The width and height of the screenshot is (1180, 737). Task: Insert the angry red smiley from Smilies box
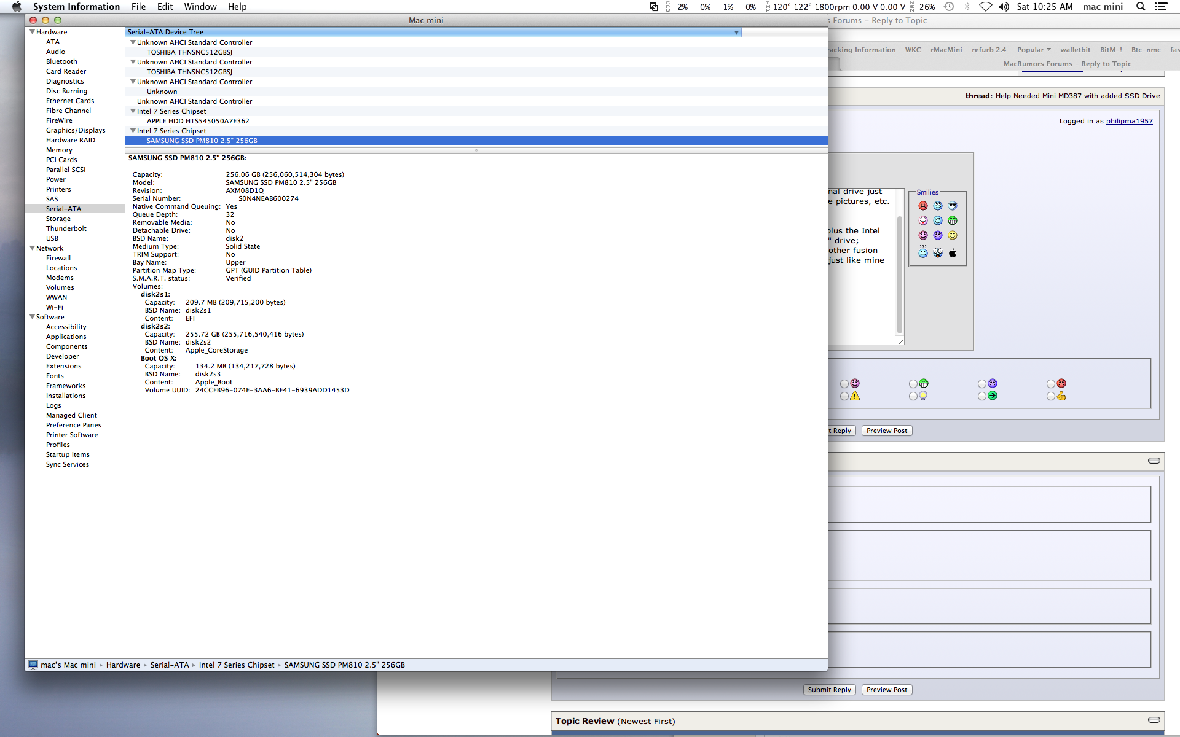pos(923,206)
